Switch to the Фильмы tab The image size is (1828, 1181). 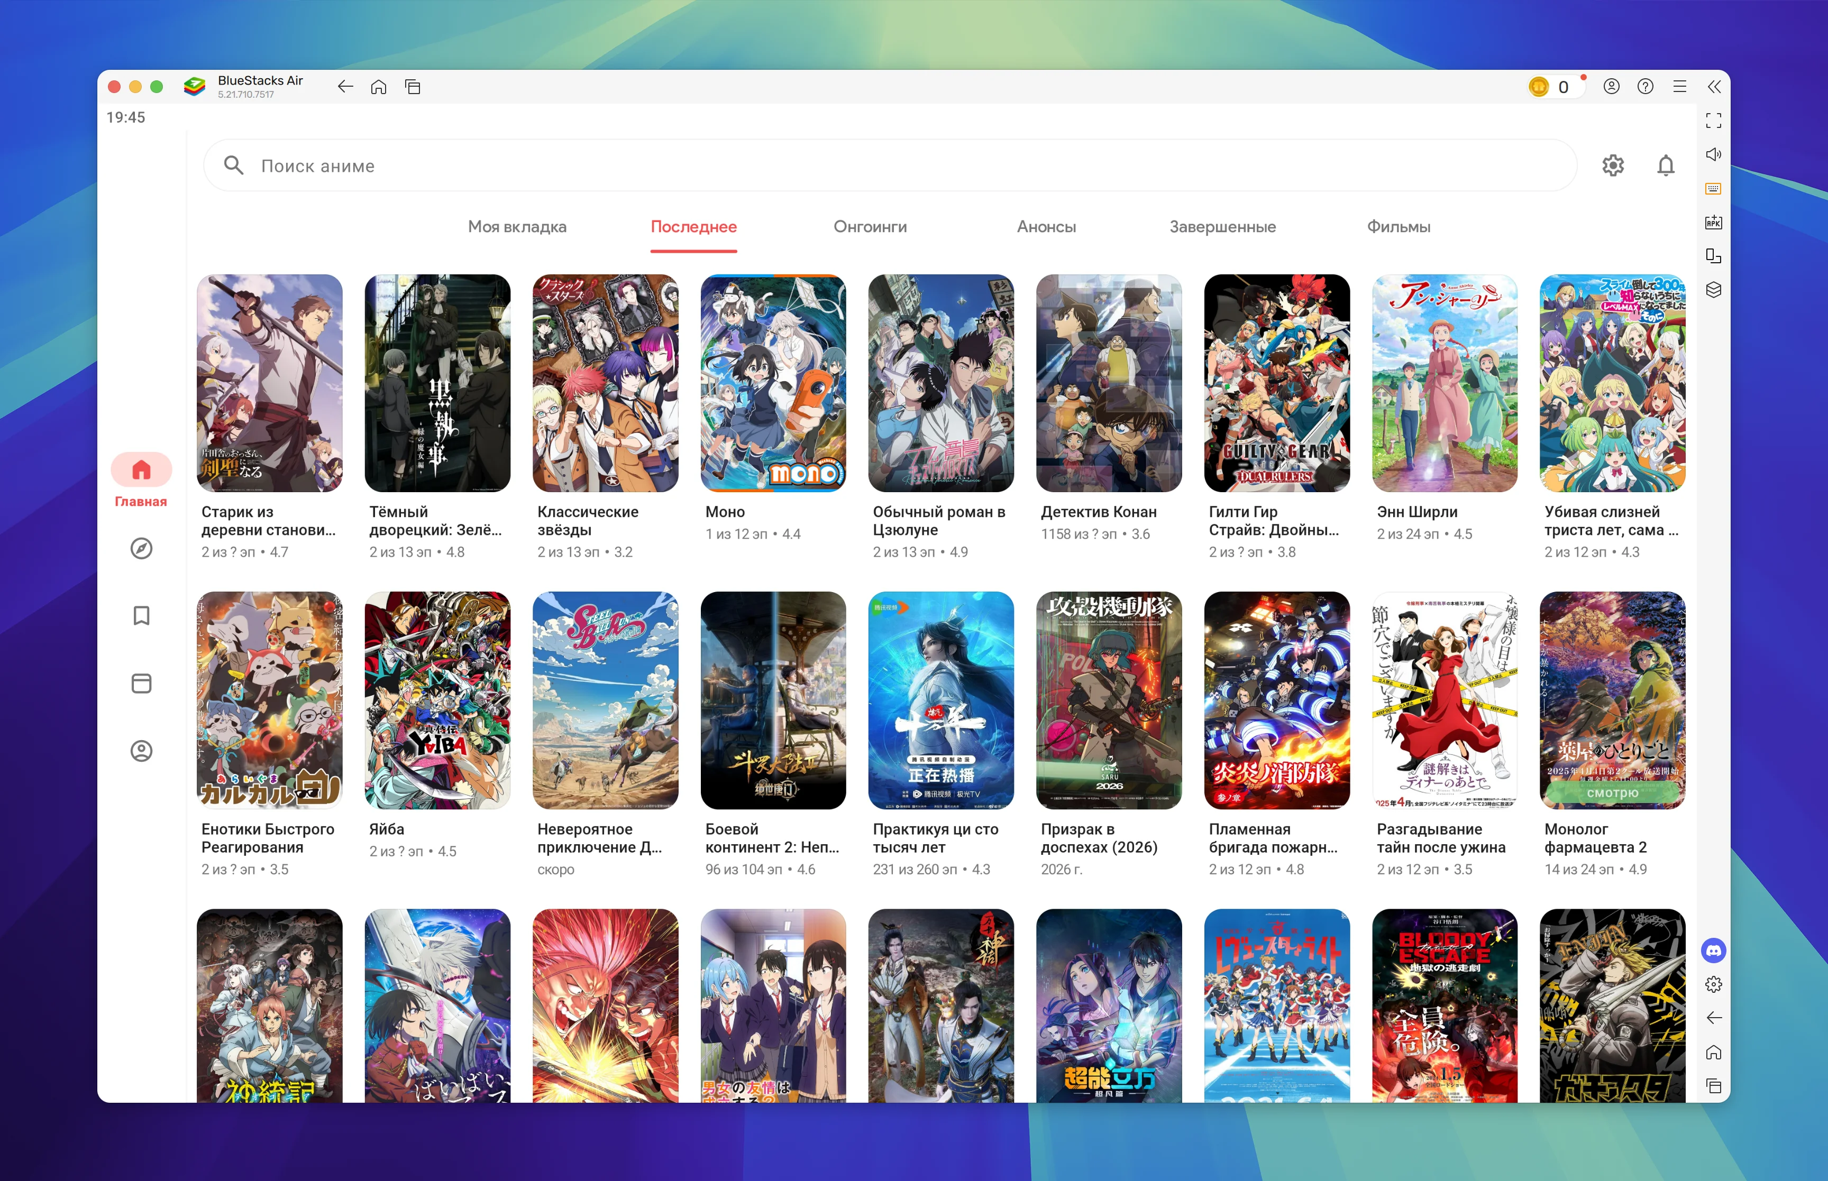click(x=1397, y=227)
